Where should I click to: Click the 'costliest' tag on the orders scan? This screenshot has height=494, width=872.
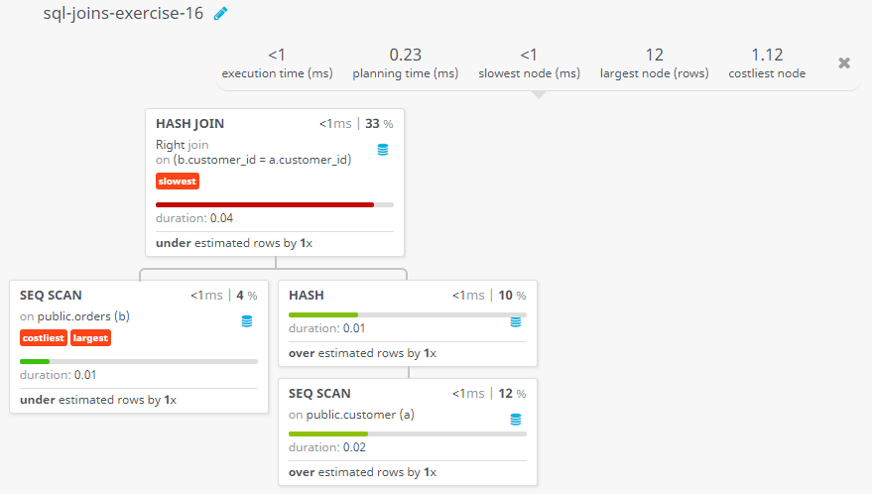point(43,338)
